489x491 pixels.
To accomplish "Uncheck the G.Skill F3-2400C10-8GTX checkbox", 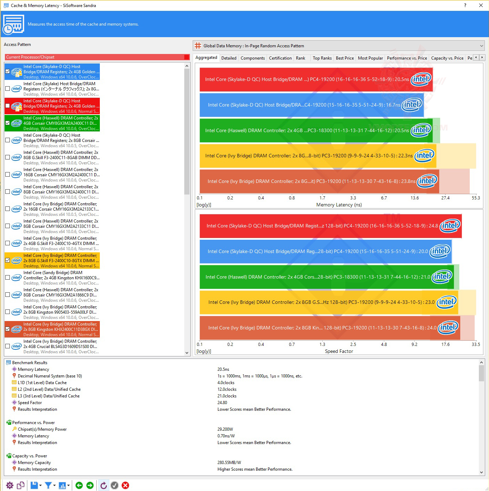I will coord(8,260).
